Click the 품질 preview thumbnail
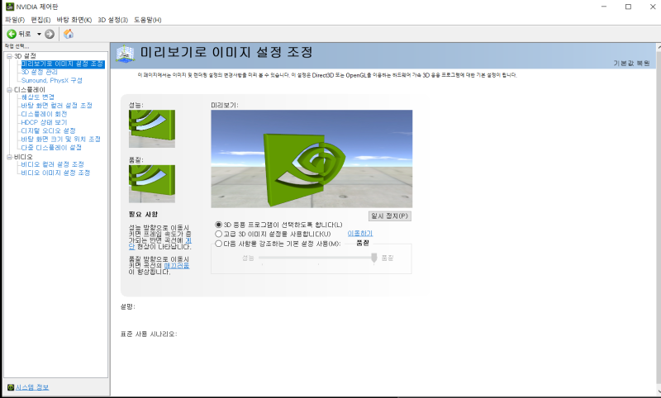Viewport: 661px width, 398px height. tap(152, 184)
